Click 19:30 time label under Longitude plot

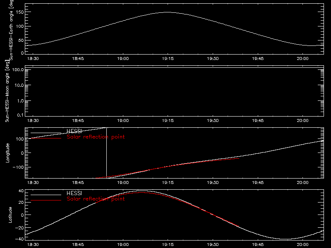click(213, 183)
